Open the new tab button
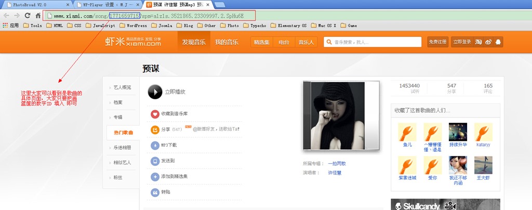The height and width of the screenshot is (210, 532). tap(220, 5)
